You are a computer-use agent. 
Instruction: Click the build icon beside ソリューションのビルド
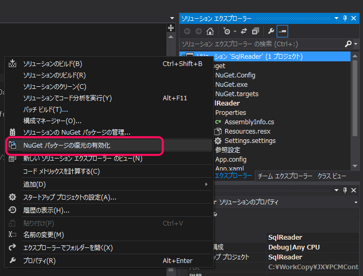(x=12, y=63)
